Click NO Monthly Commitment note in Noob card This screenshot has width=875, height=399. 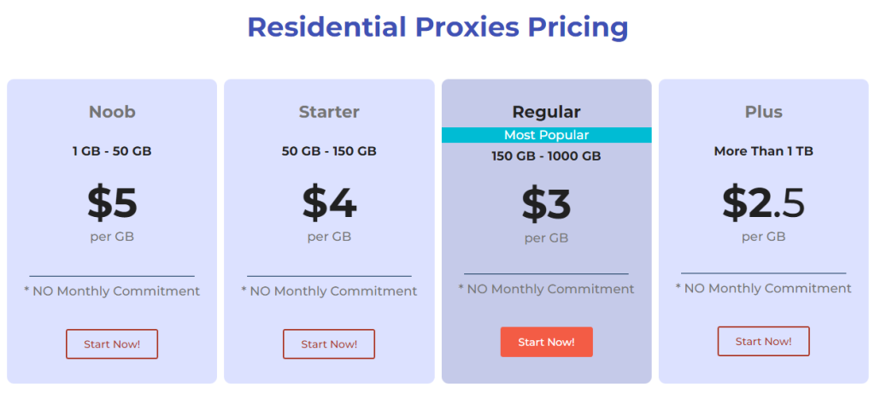[112, 291]
